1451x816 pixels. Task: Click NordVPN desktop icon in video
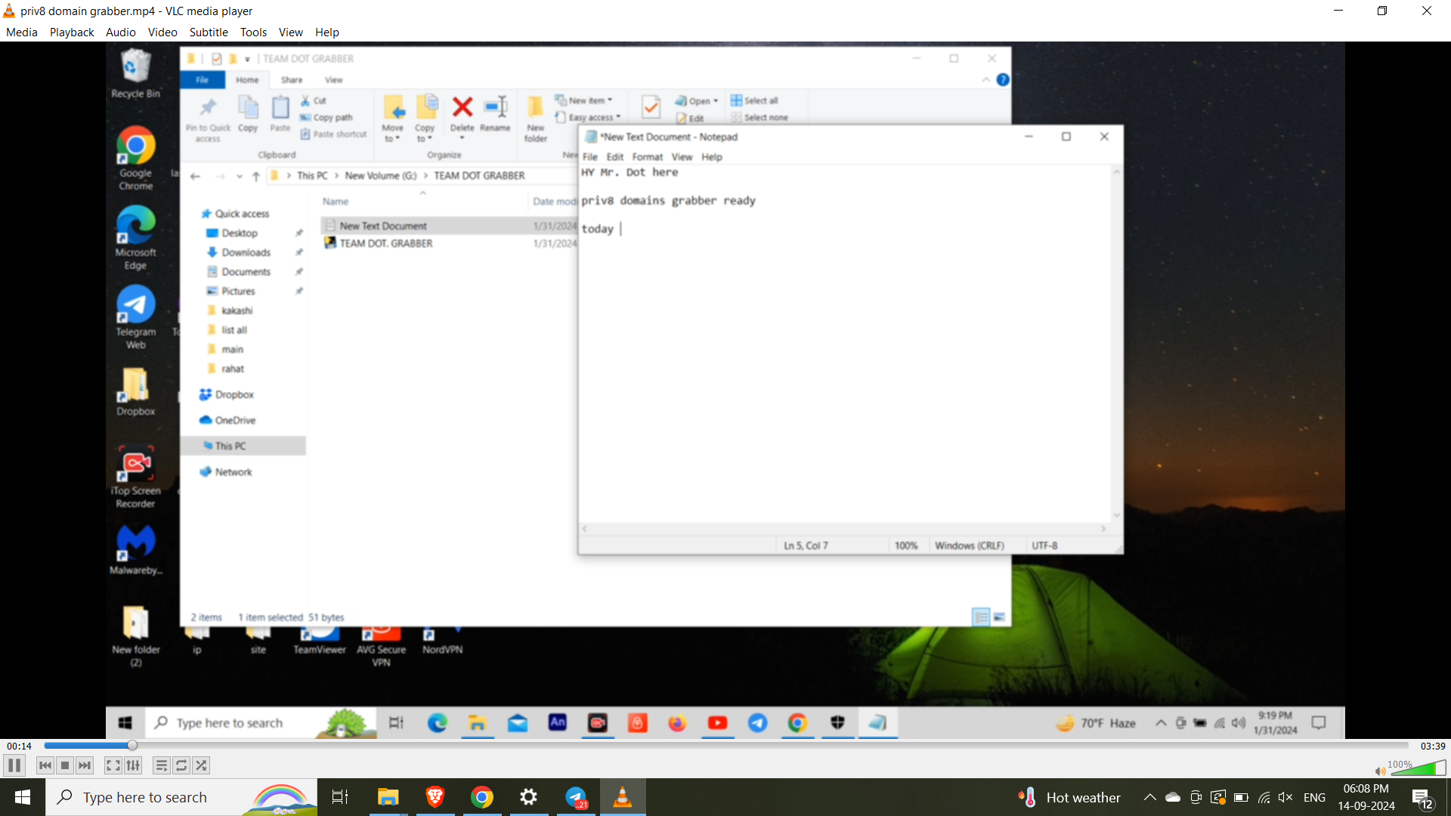[442, 642]
